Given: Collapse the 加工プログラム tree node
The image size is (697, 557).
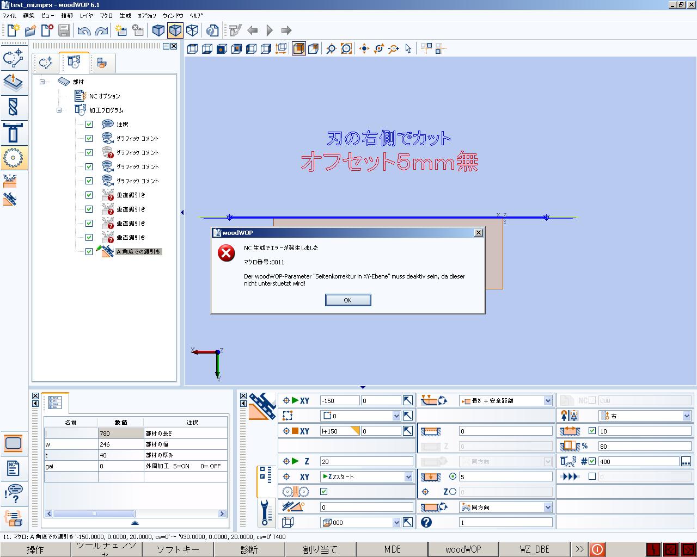Looking at the screenshot, I should coord(59,110).
